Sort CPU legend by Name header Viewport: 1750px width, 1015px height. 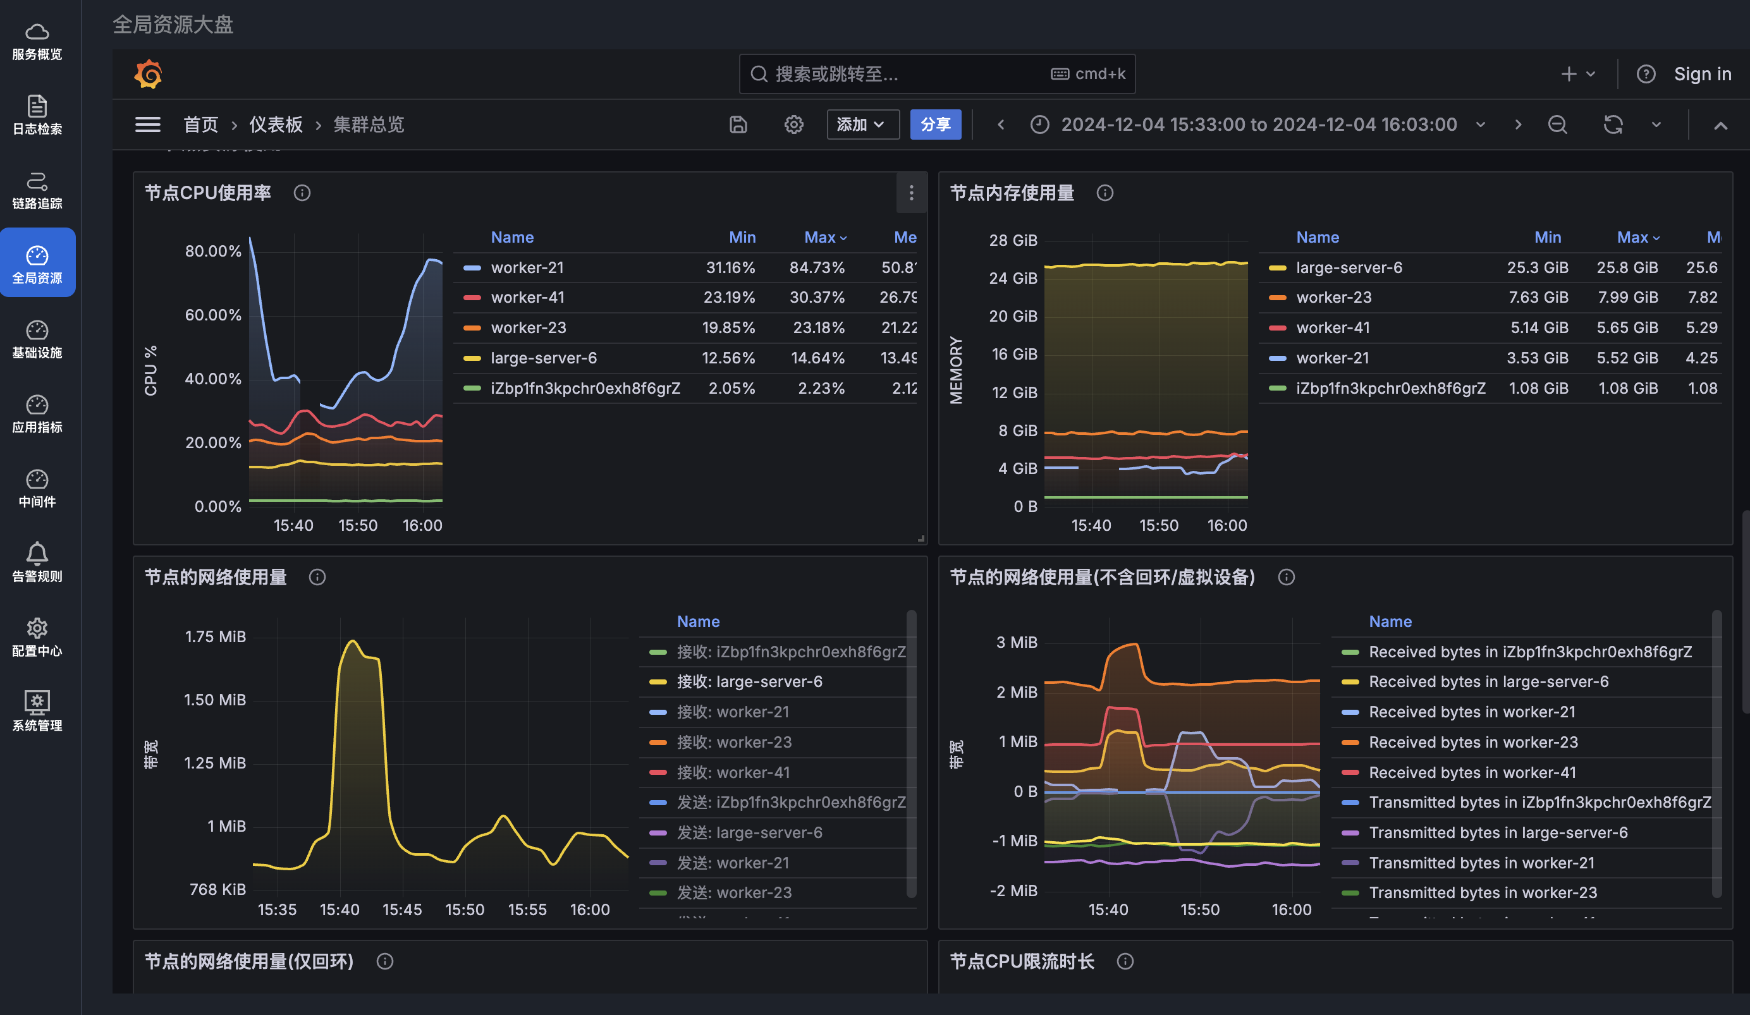point(512,238)
